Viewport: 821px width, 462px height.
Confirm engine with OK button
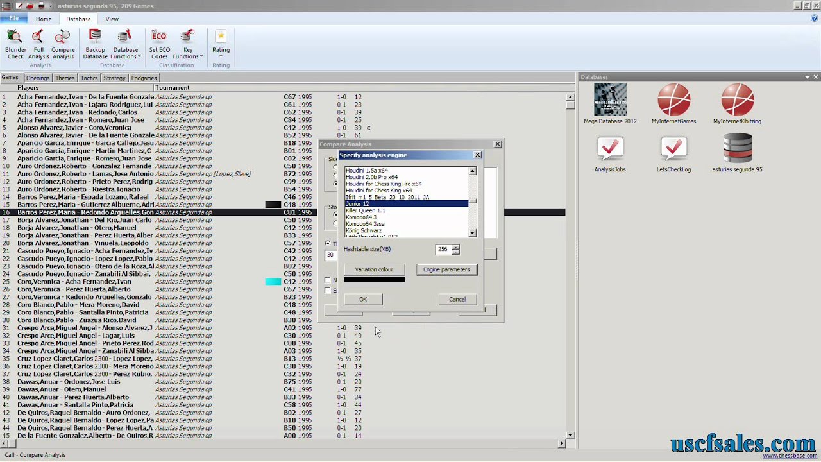point(363,300)
